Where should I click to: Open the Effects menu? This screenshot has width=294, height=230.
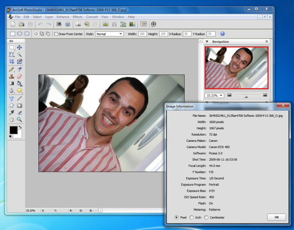point(77,17)
